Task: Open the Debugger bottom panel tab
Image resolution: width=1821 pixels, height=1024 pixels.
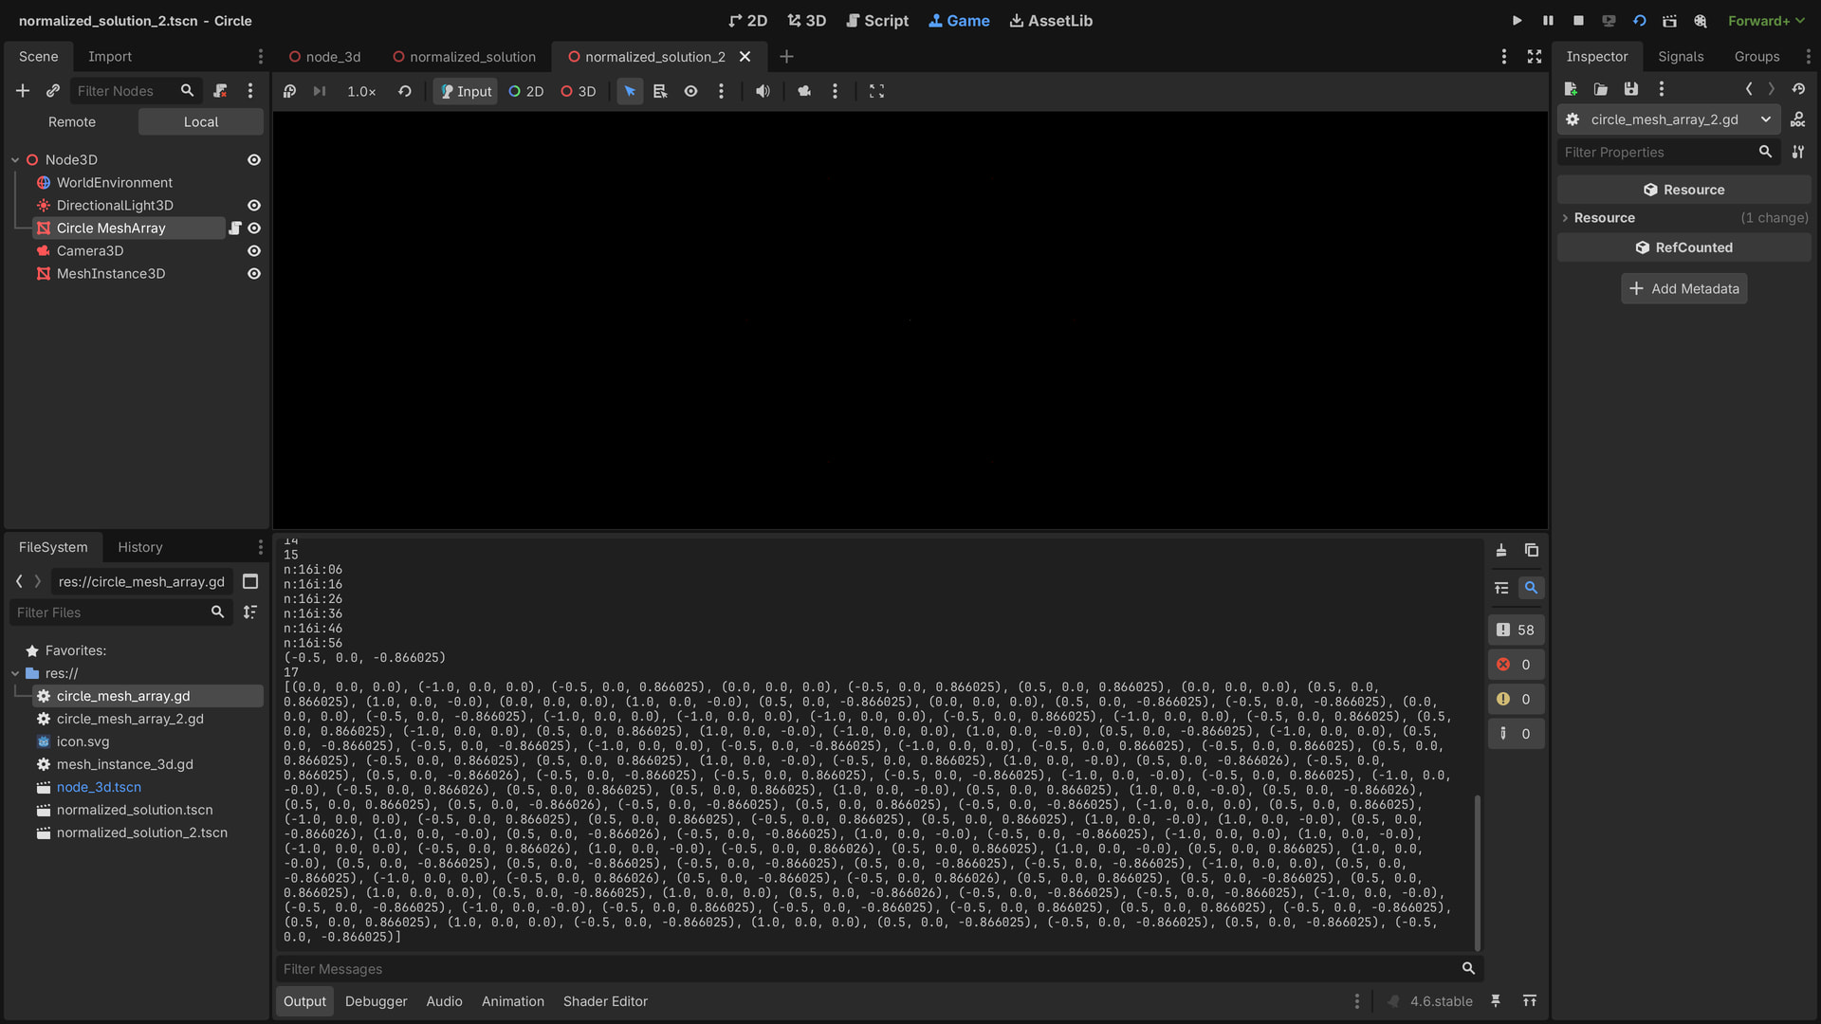Action: [x=376, y=1001]
